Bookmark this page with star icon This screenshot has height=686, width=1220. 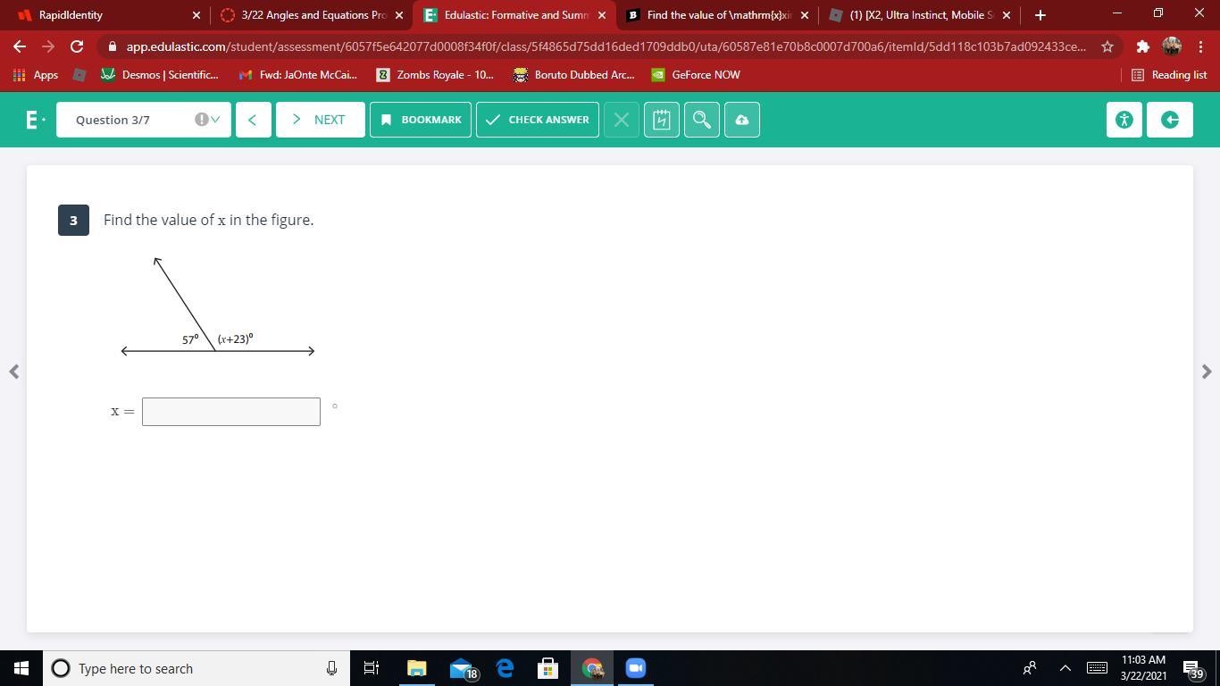[x=1107, y=46]
